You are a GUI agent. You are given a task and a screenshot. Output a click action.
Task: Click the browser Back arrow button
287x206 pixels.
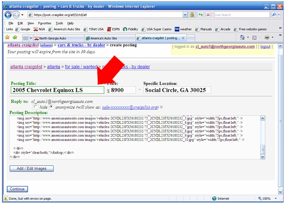pyautogui.click(x=8, y=15)
